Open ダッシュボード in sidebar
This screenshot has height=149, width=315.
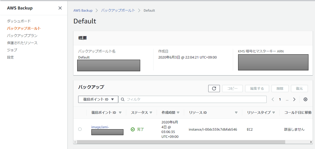tap(19, 21)
